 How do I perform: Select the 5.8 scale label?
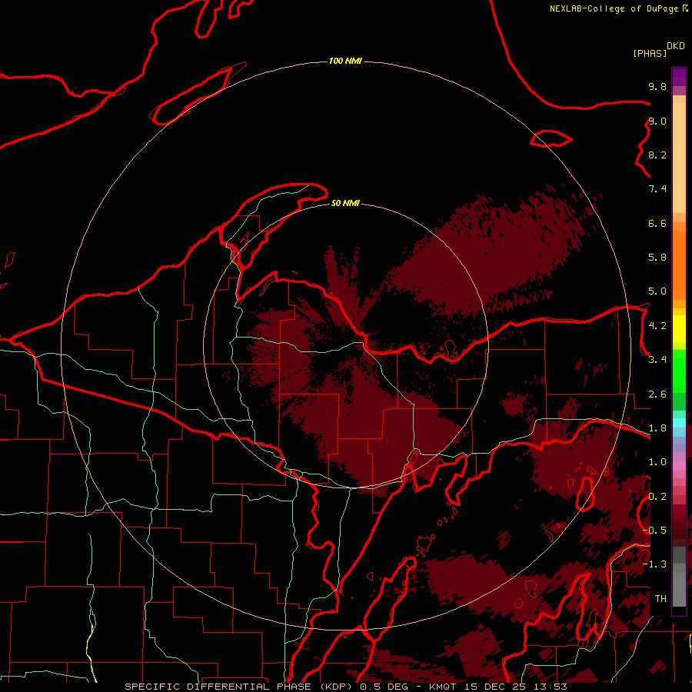(657, 258)
